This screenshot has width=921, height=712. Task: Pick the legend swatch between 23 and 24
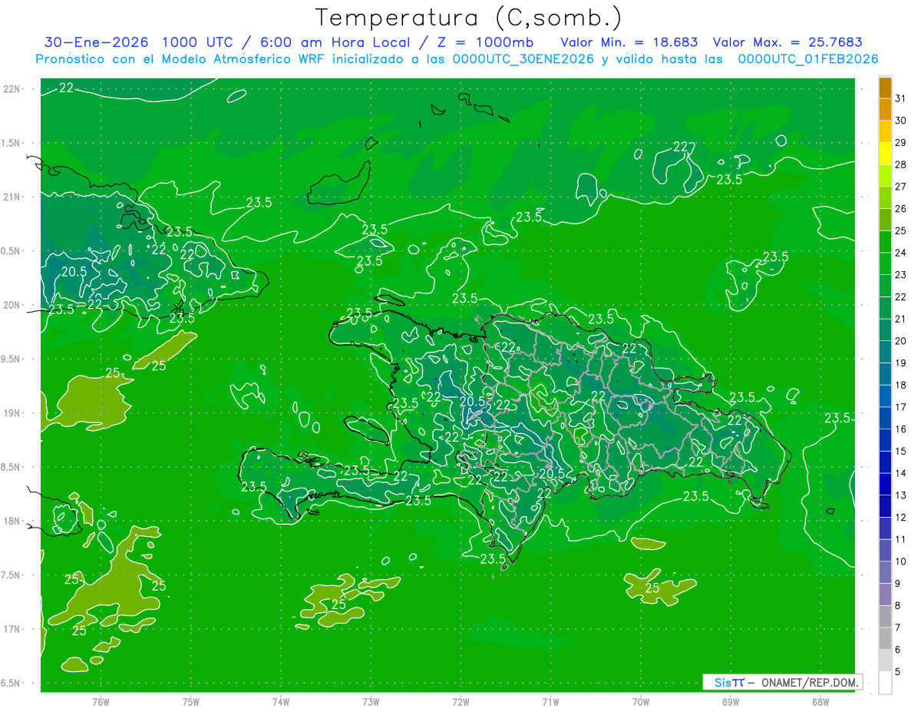[885, 264]
